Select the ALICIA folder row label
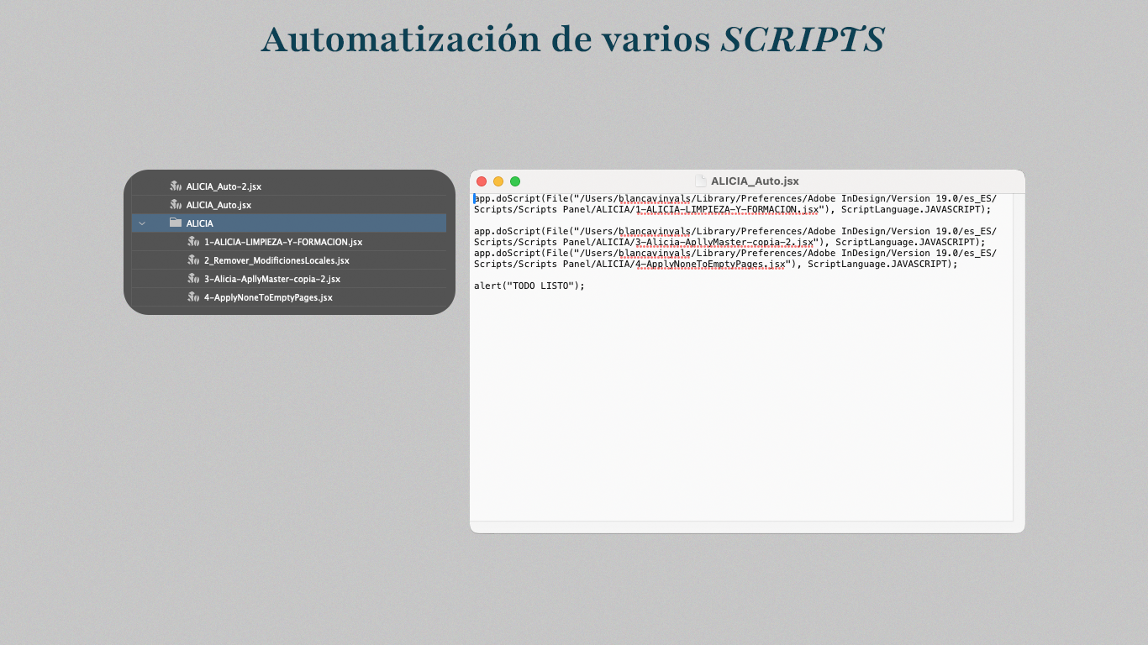The image size is (1148, 645). [200, 223]
